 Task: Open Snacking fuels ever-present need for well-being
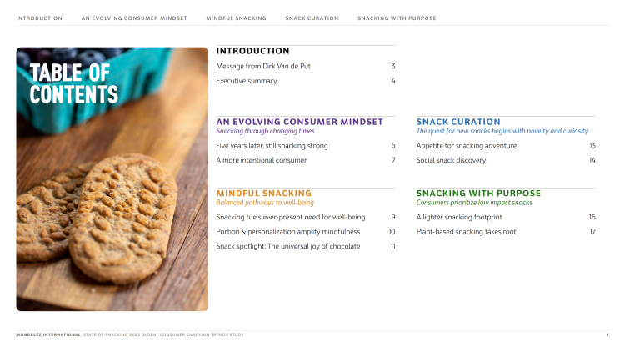(x=290, y=217)
